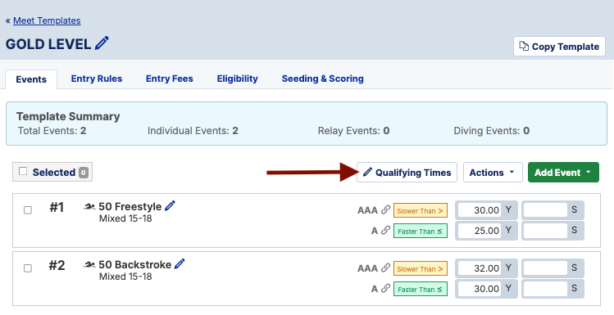Check the Selected all-events checkbox
Viewport: 614px width, 315px height.
point(23,171)
